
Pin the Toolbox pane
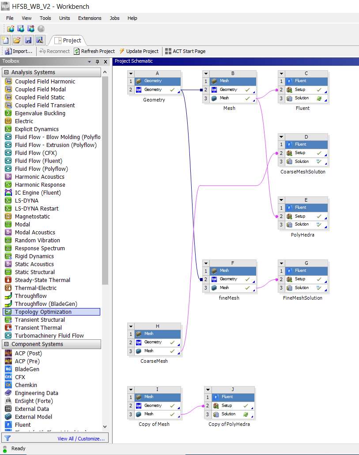97,61
